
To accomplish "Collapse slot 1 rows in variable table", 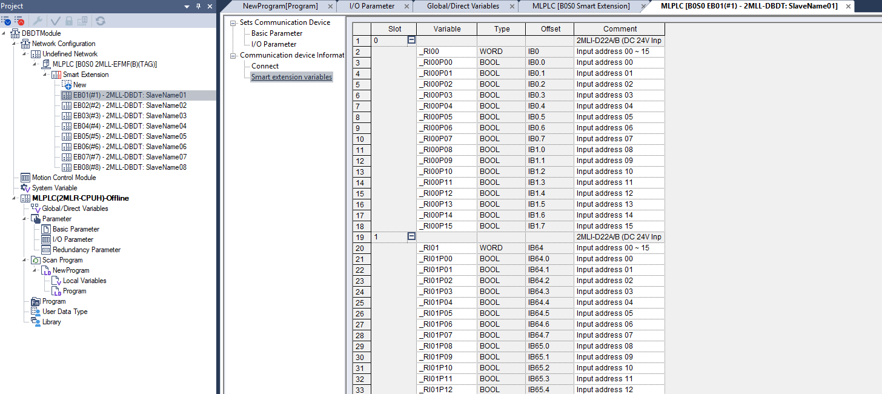I will pyautogui.click(x=411, y=236).
